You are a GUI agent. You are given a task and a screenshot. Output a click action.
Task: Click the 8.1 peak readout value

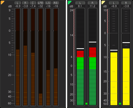[80, 6]
